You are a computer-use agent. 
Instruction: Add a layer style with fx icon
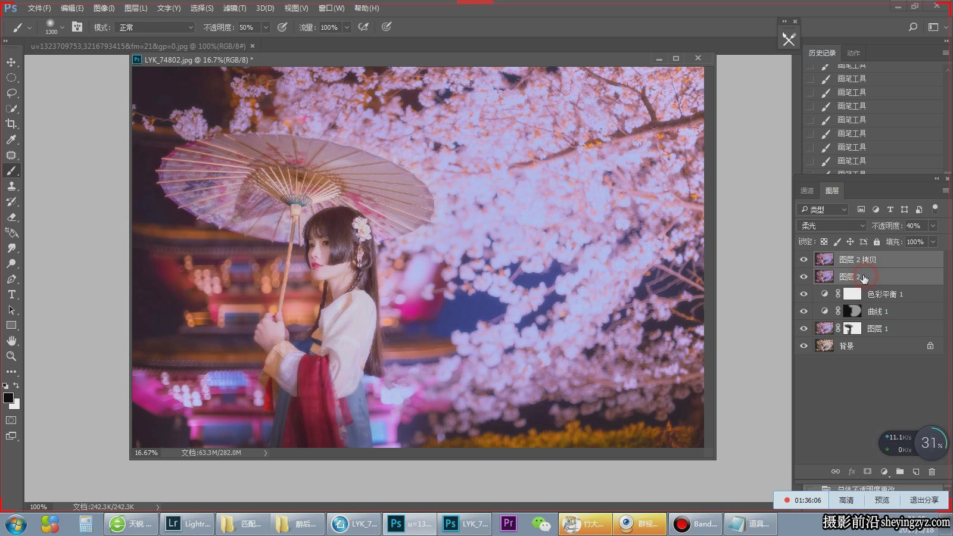click(x=852, y=472)
